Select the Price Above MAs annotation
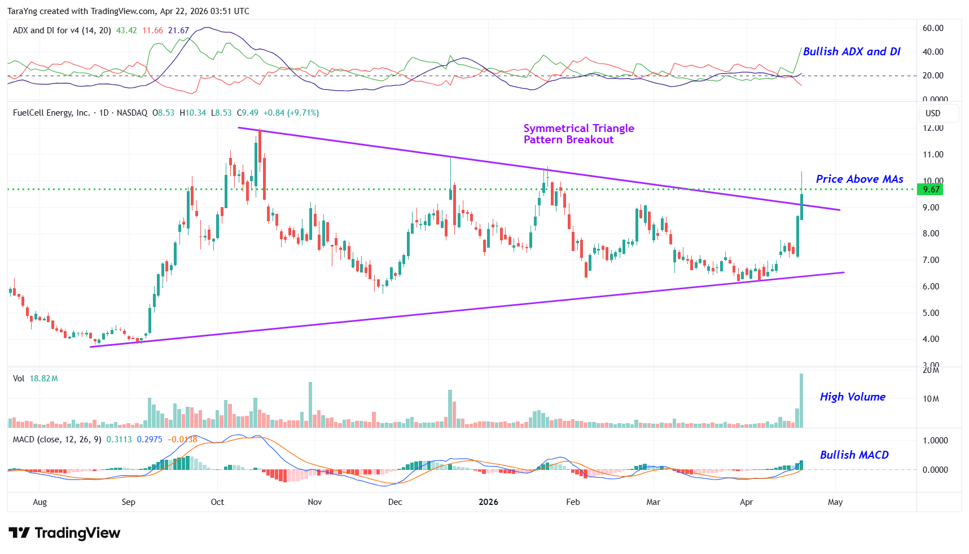 (x=859, y=179)
